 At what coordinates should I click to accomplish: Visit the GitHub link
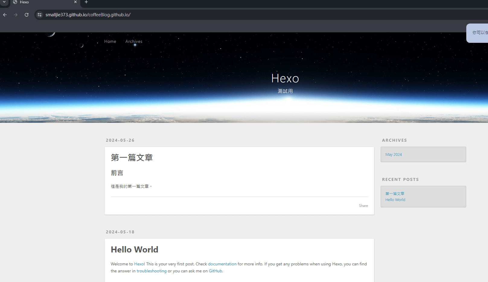(215, 271)
